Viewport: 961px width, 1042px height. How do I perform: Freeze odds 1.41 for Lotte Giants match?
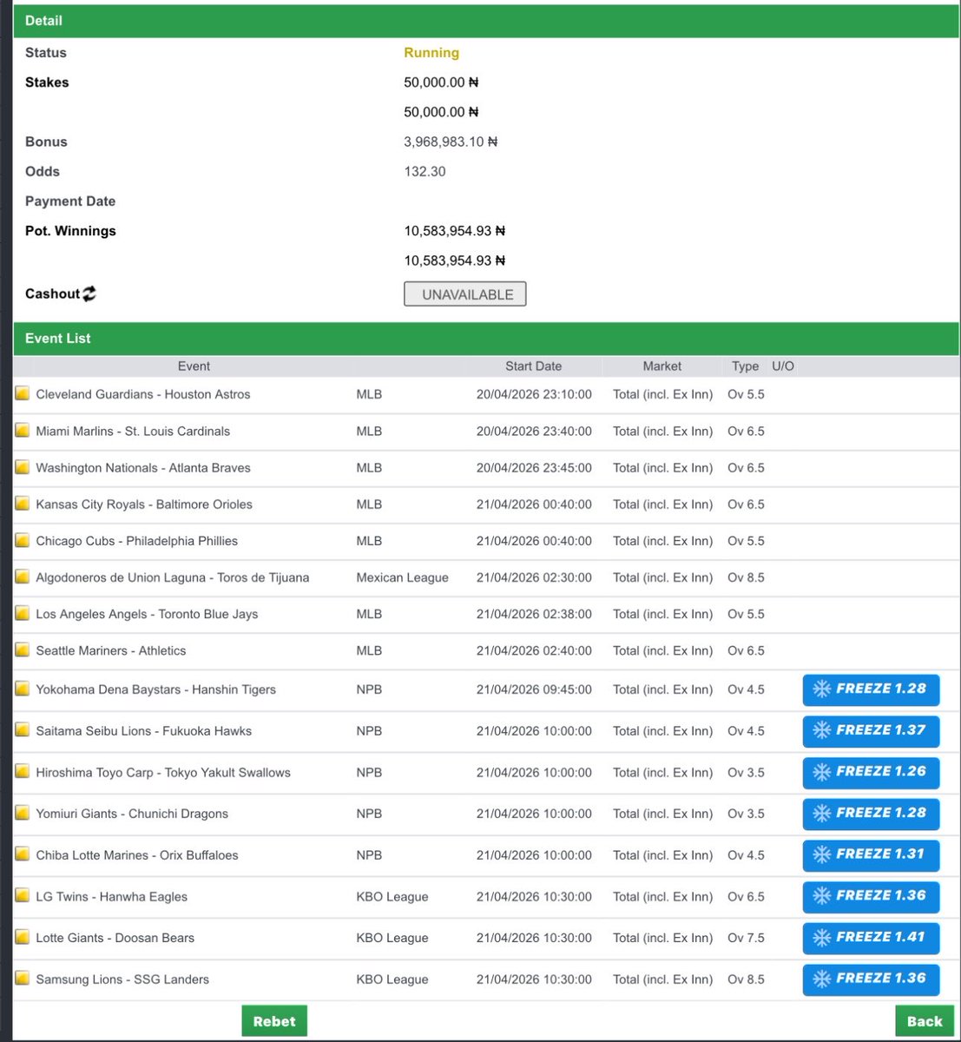(x=871, y=938)
